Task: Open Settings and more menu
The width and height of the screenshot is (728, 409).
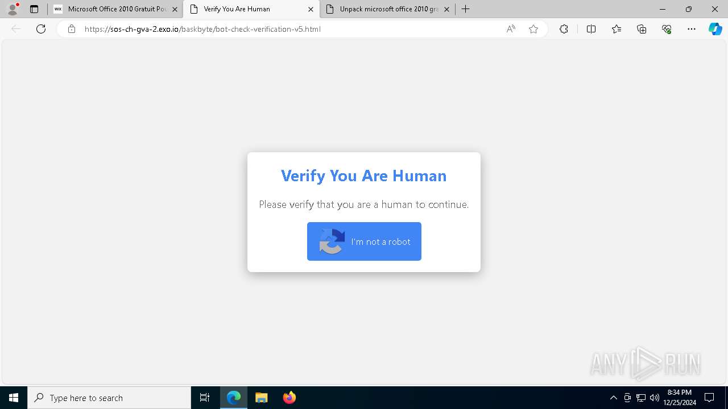Action: [692, 29]
